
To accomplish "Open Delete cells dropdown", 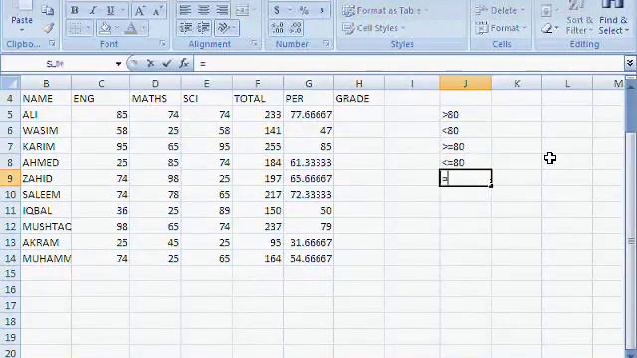I will tap(500, 11).
